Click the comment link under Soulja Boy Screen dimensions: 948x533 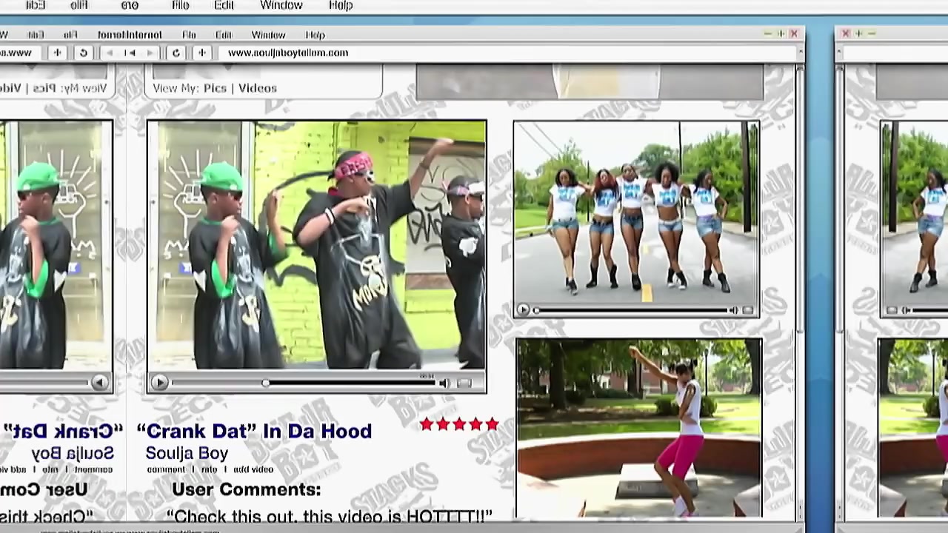pyautogui.click(x=166, y=469)
